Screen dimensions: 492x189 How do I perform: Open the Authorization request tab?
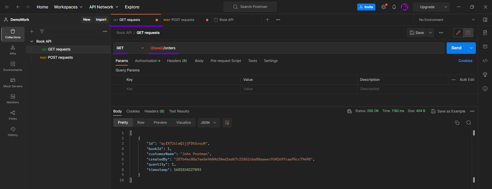click(147, 61)
